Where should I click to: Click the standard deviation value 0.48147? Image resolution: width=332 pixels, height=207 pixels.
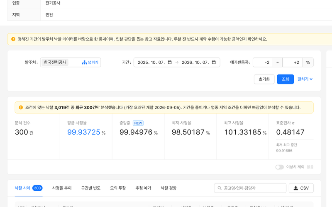[290, 132]
